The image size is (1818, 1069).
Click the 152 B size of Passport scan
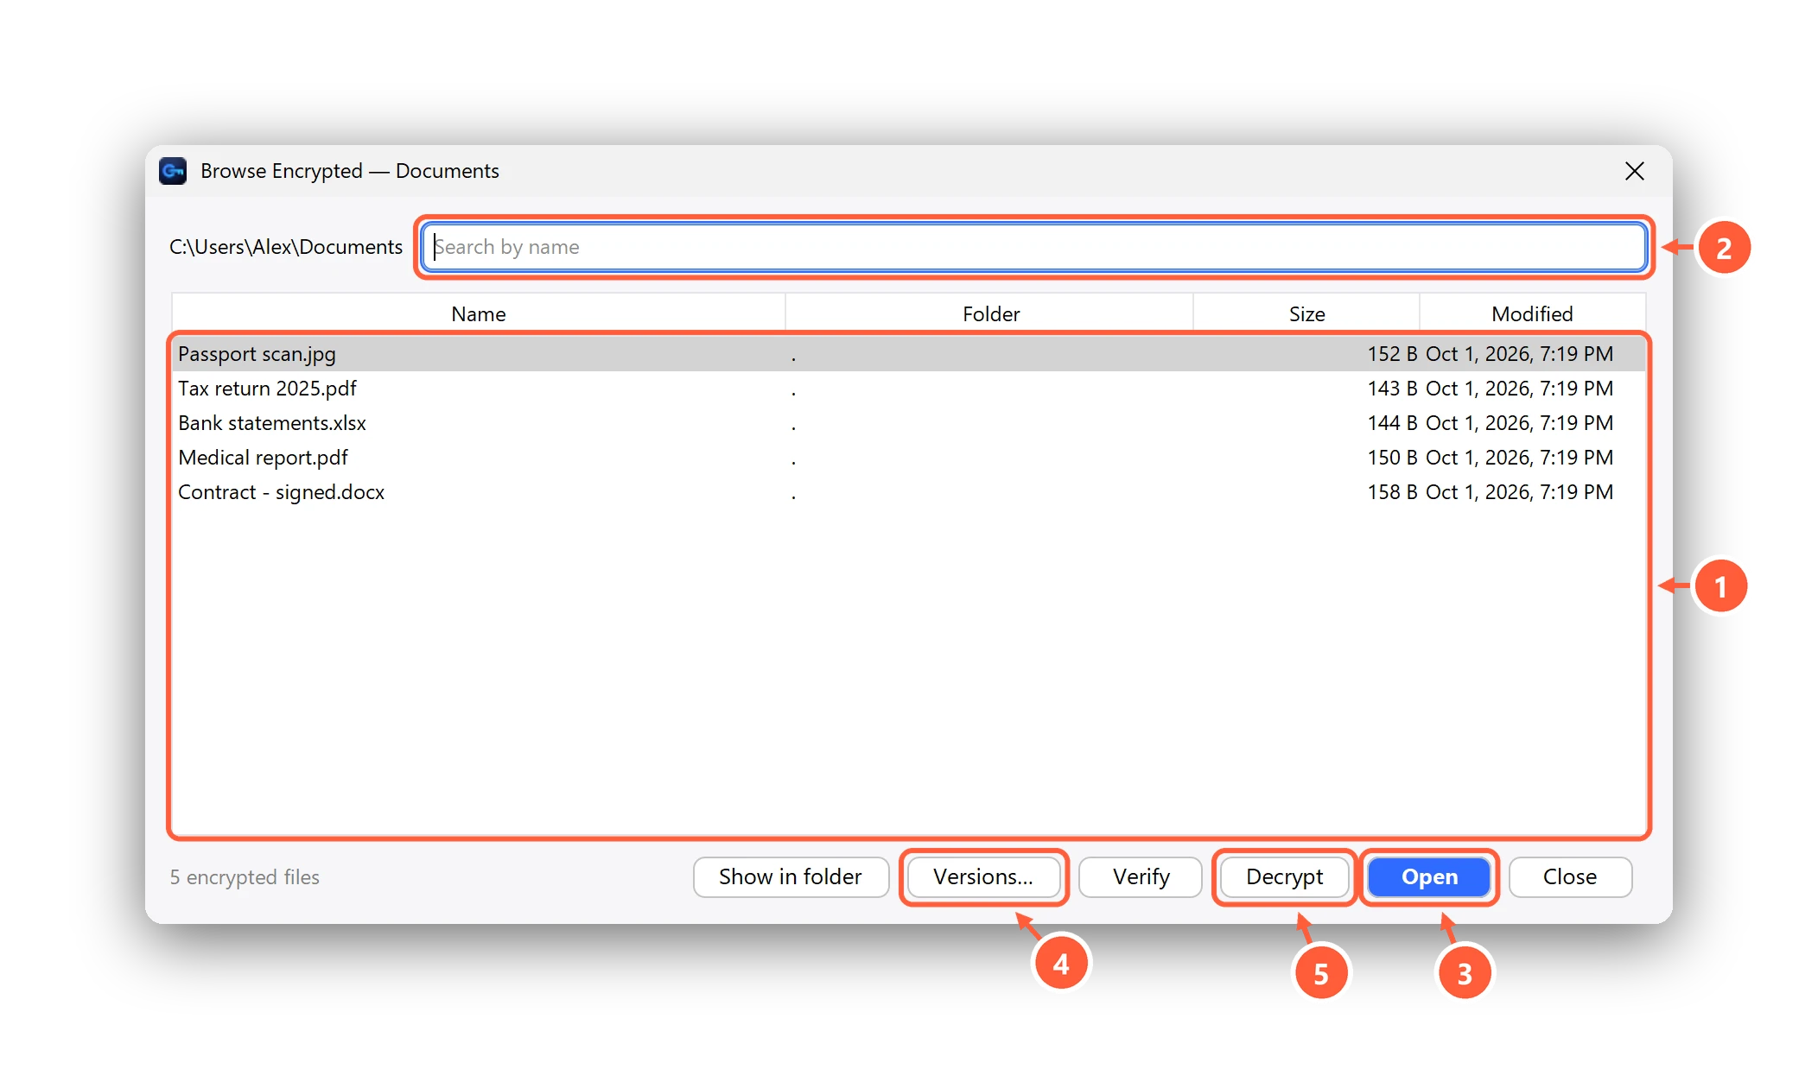point(1392,354)
